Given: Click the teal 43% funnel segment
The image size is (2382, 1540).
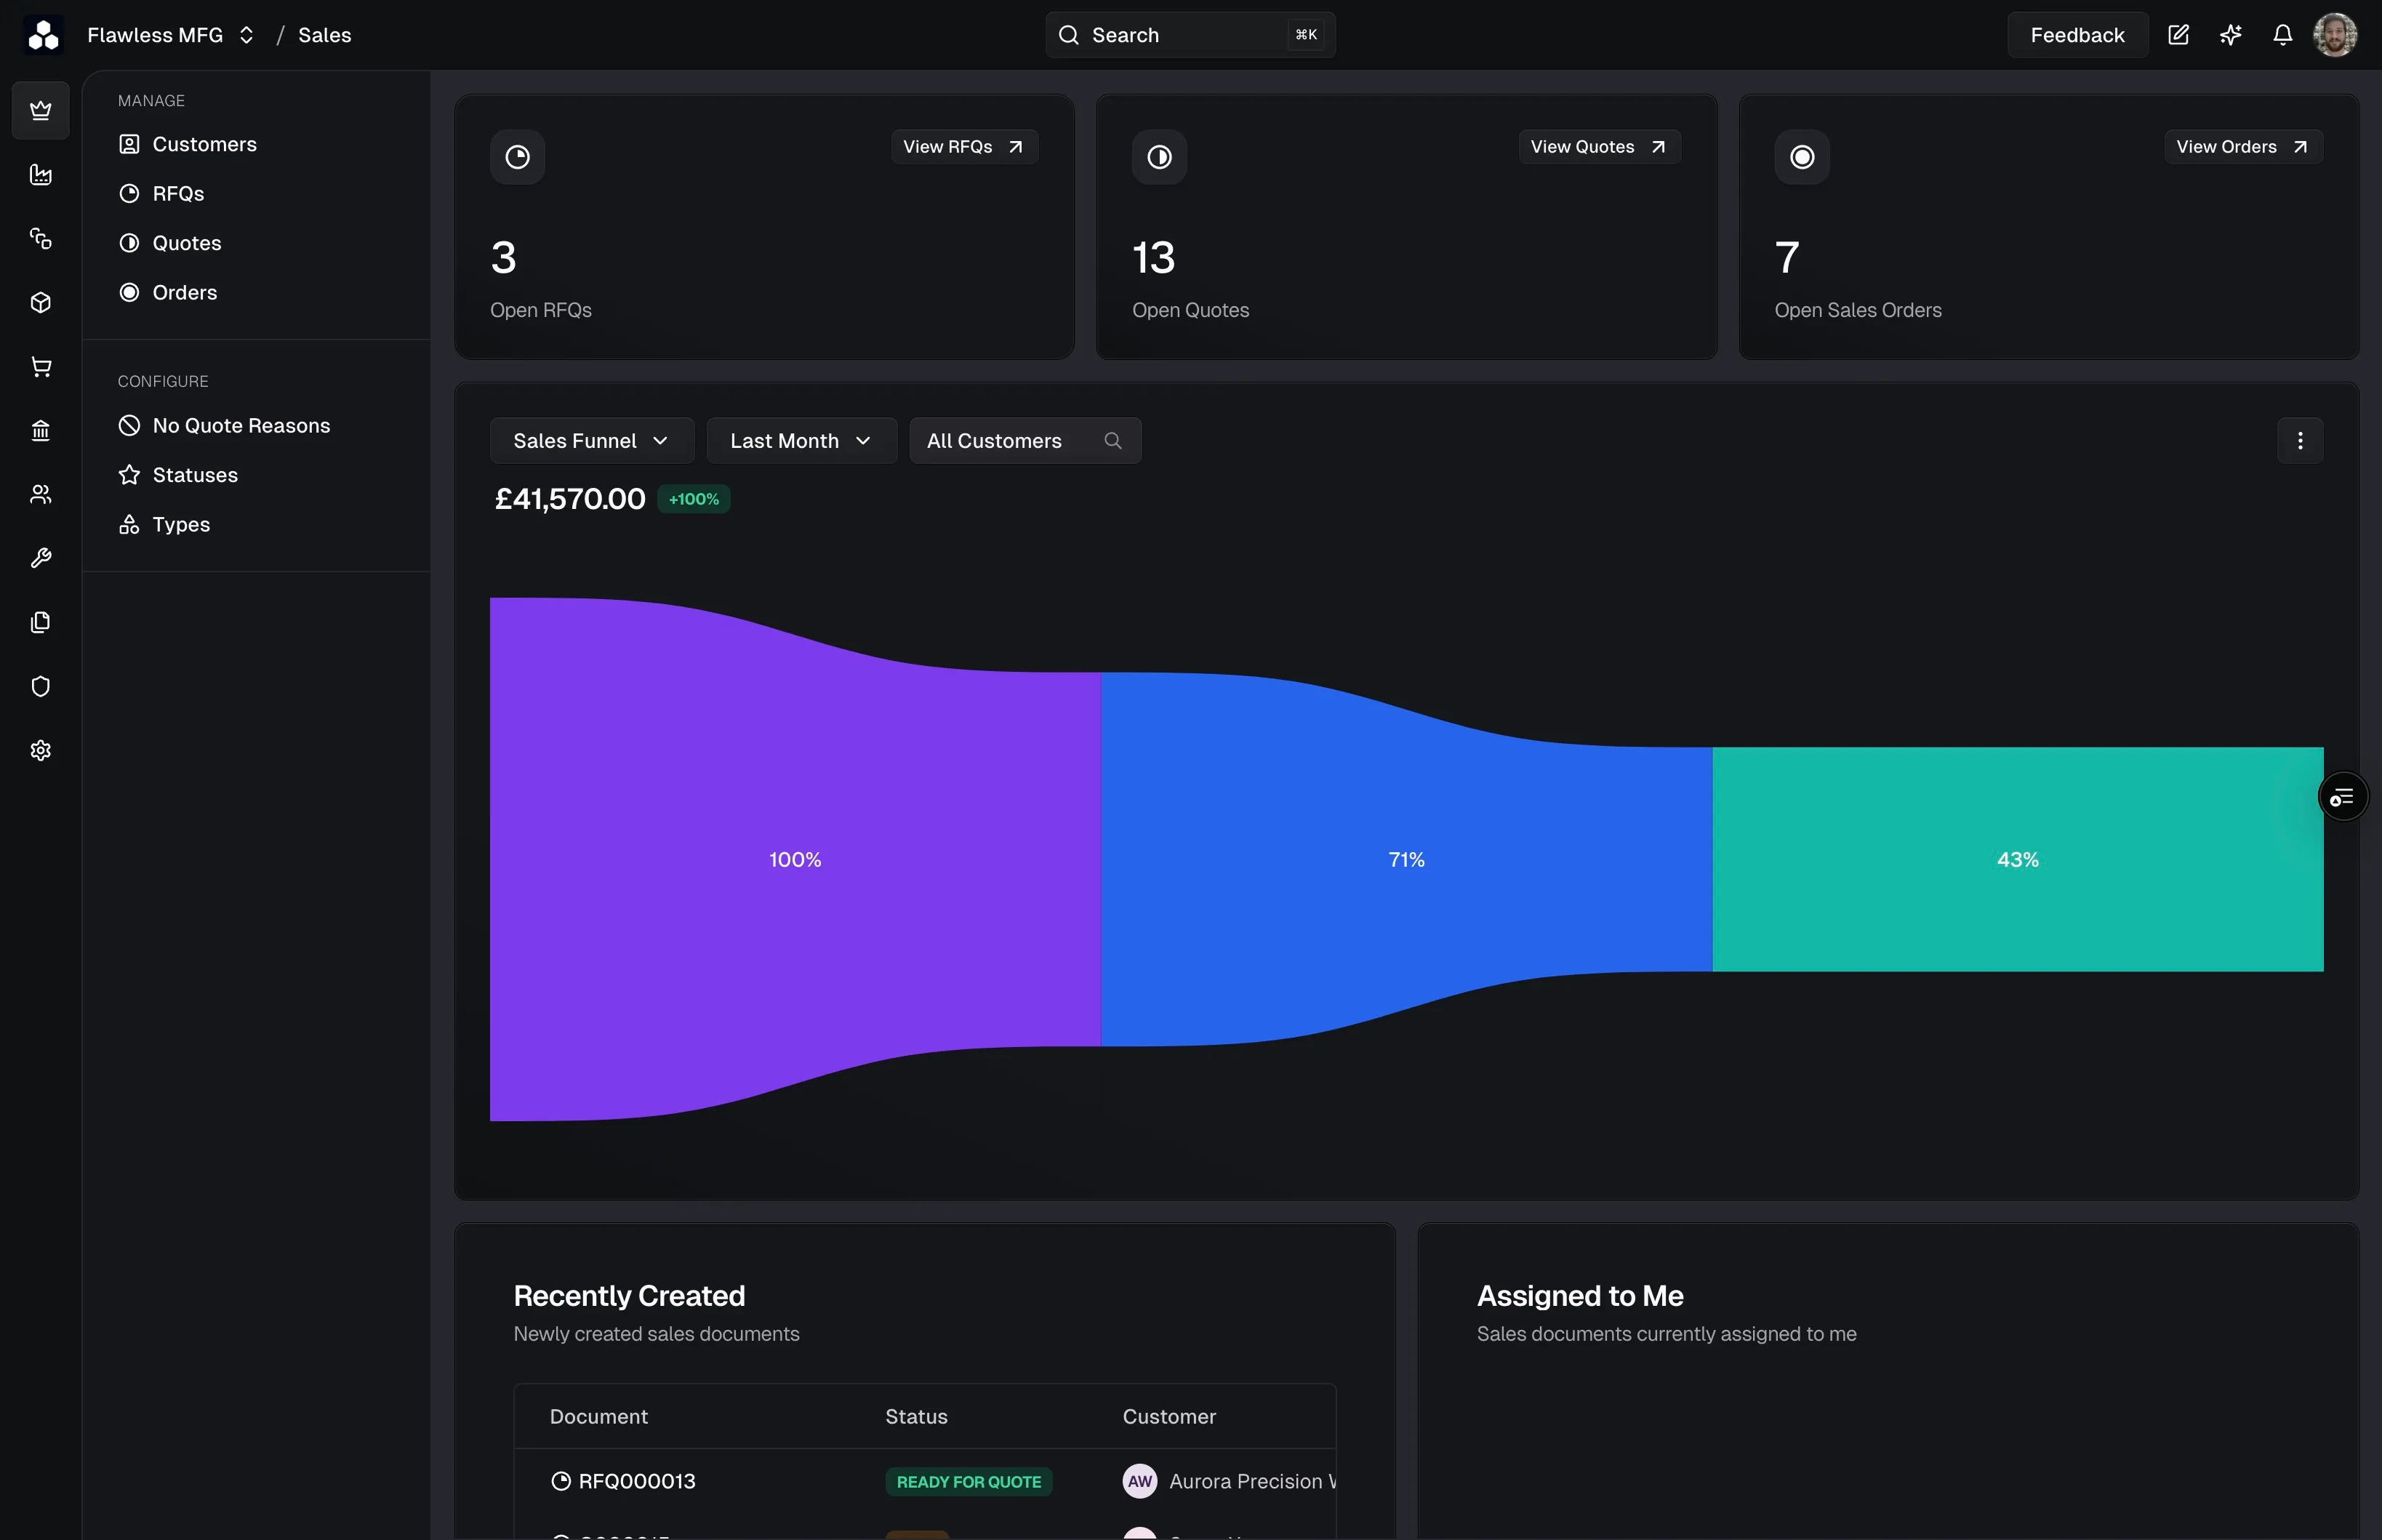Looking at the screenshot, I should (x=2018, y=859).
